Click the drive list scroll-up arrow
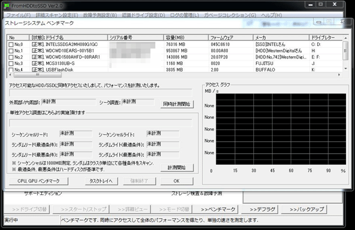 [346, 38]
